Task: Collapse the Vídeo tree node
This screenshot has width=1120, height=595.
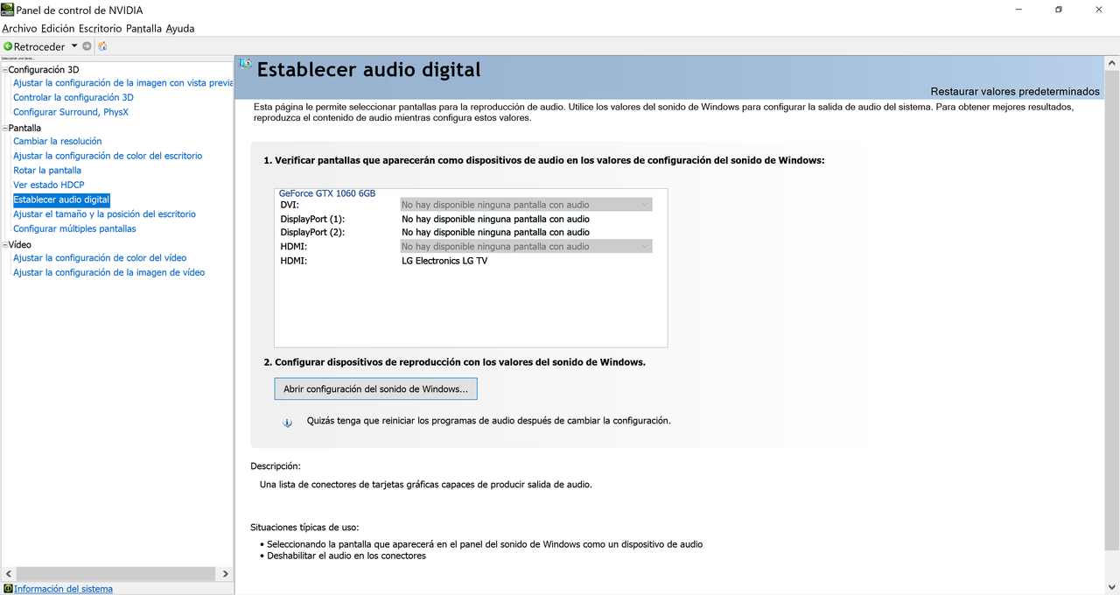Action: [4, 245]
